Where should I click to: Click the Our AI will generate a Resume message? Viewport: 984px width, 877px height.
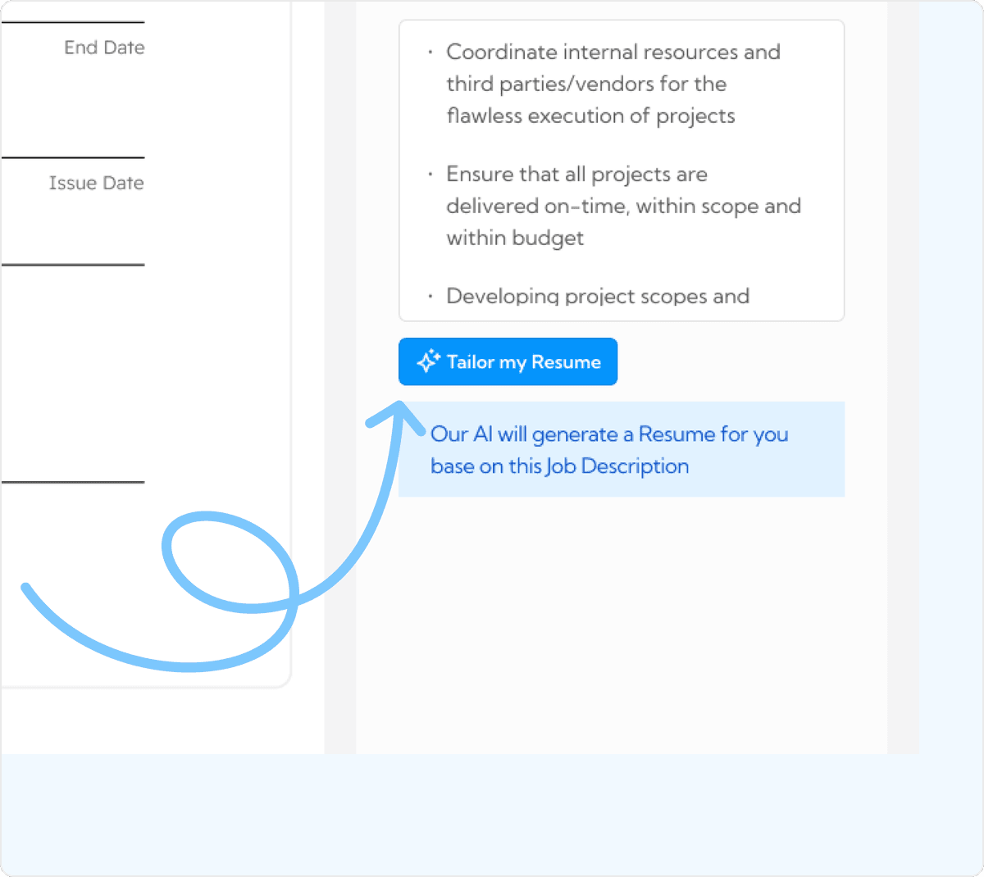pos(608,449)
